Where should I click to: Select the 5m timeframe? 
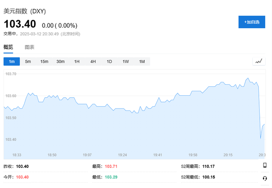[28, 62]
